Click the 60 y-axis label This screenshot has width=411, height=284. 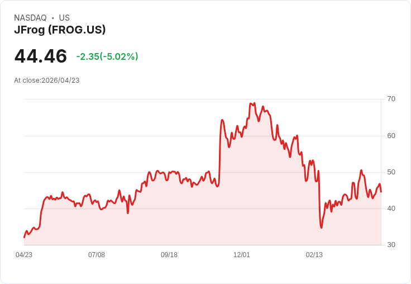click(x=391, y=135)
